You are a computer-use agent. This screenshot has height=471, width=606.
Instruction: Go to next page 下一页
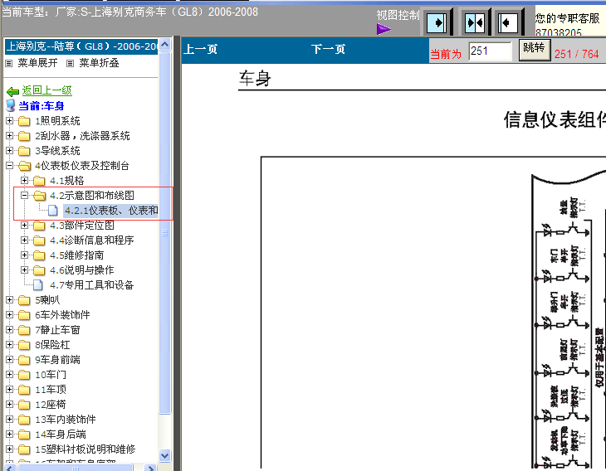328,50
